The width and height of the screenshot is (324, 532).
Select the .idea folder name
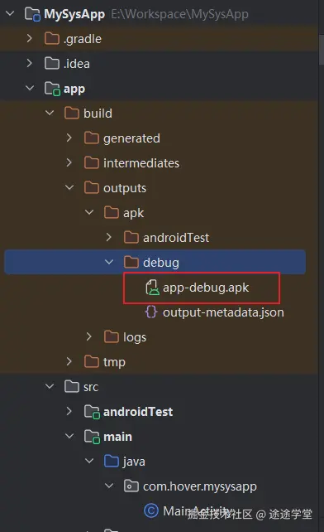77,64
